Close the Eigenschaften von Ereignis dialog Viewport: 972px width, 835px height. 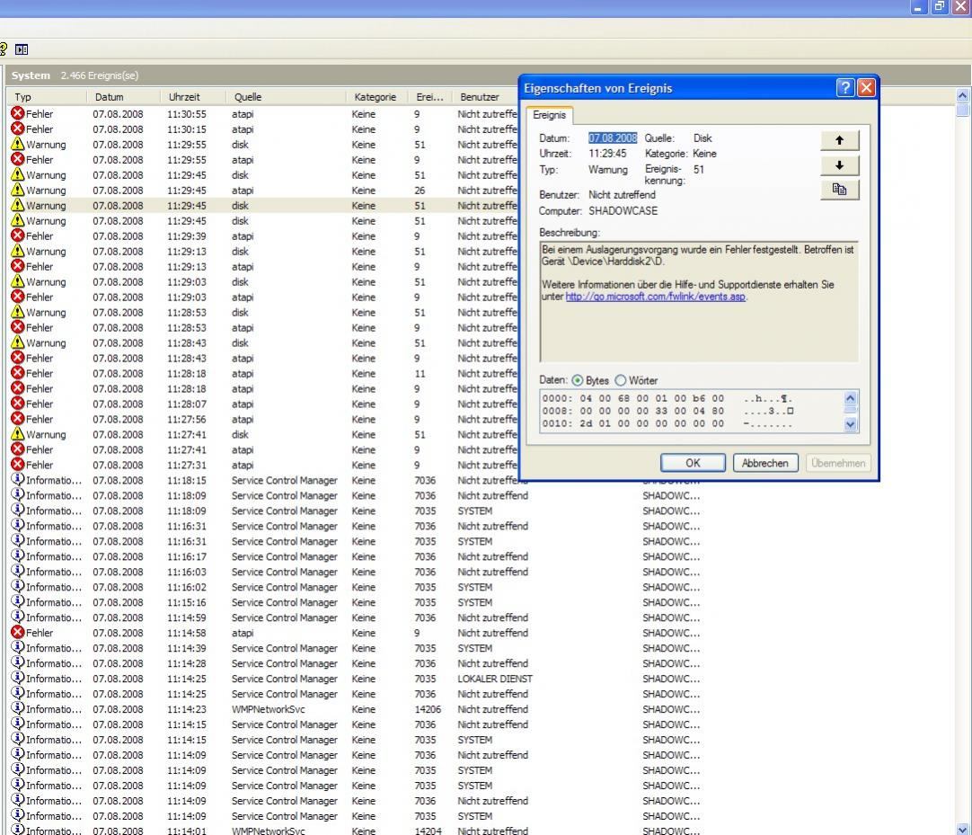(x=866, y=88)
